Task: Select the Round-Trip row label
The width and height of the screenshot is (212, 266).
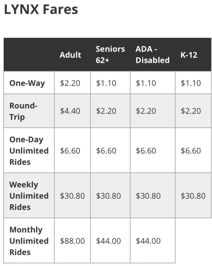Action: click(23, 111)
